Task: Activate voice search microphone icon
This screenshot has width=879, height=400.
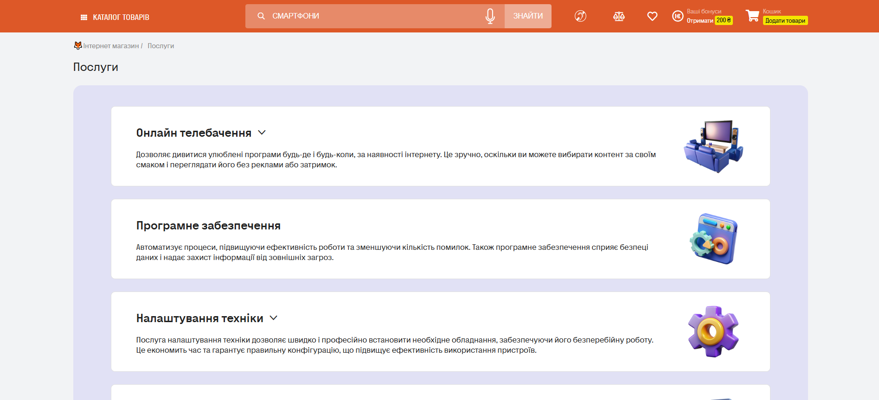Action: click(x=490, y=16)
